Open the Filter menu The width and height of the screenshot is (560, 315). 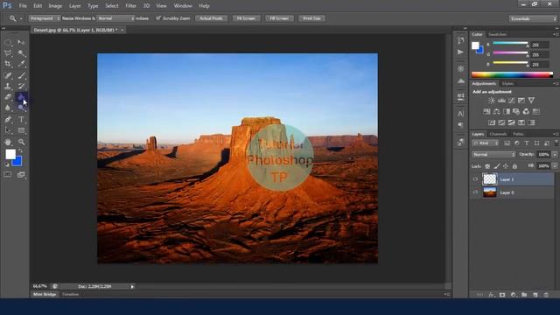[x=130, y=6]
